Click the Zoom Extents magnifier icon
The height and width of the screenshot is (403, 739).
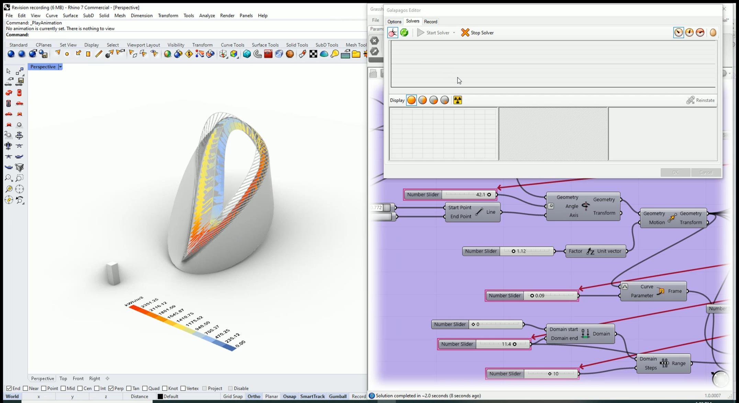tap(9, 178)
